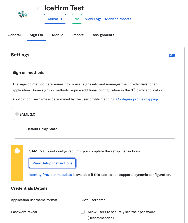Viewport: 188px width, 223px height.
Task: Click the green handshake icon button
Action: click(x=77, y=19)
